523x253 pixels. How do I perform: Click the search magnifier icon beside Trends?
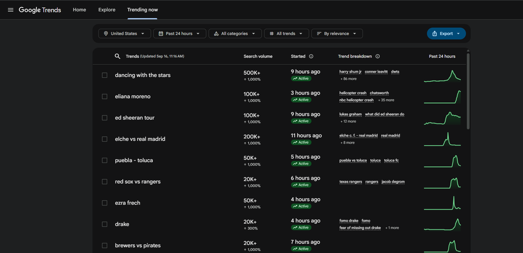[x=117, y=56]
